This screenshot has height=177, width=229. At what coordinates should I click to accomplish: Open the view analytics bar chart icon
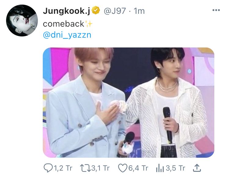pos(160,168)
